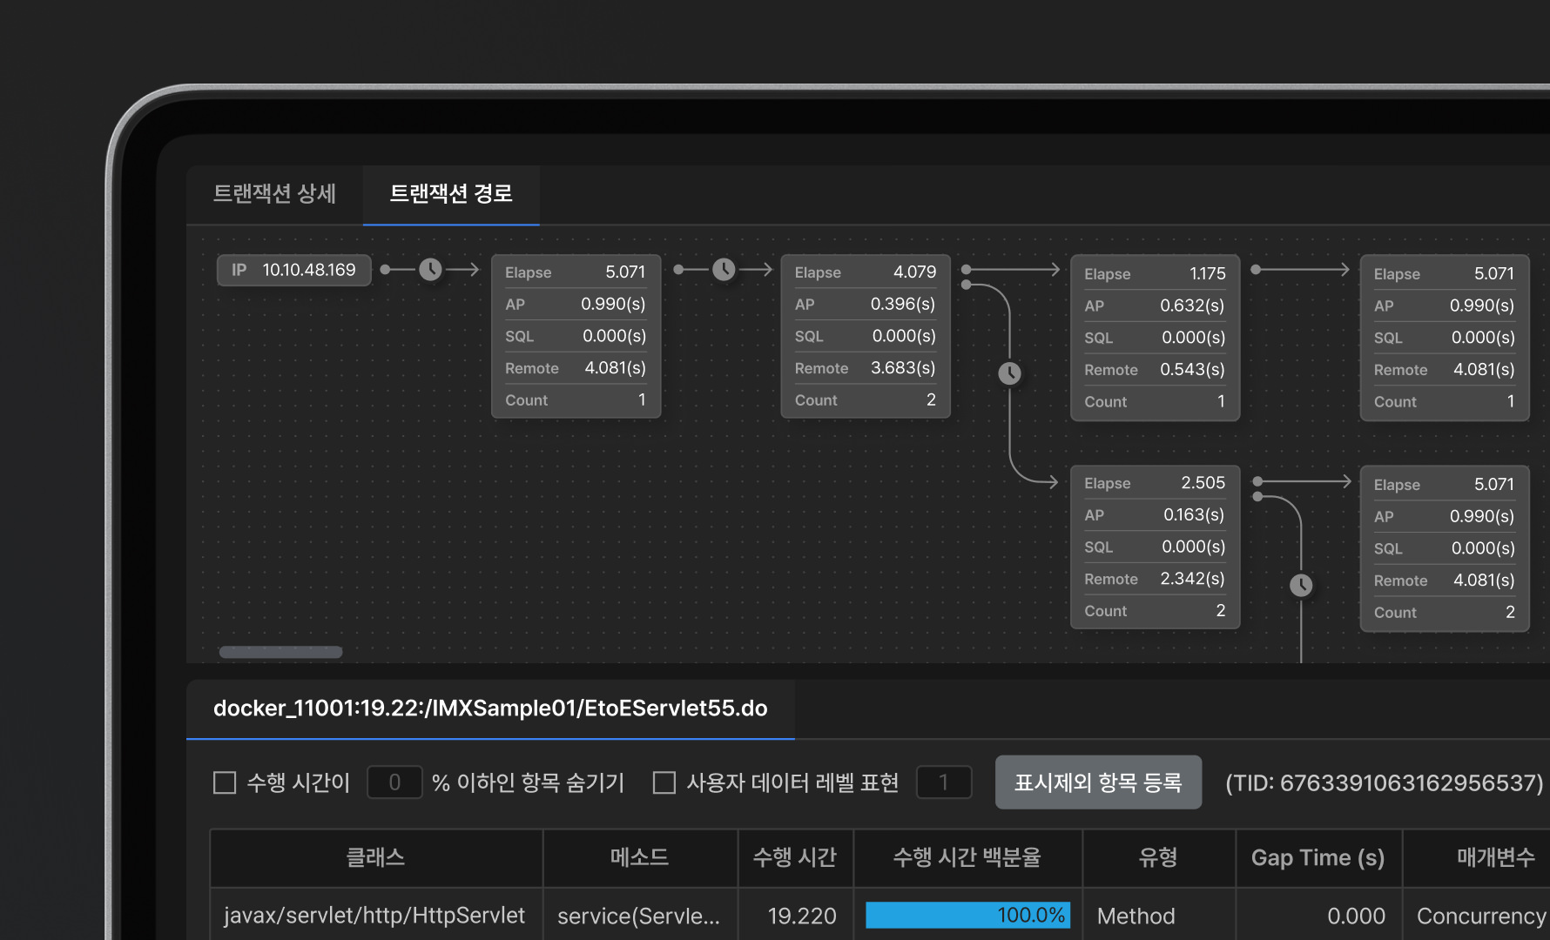This screenshot has height=940, width=1550.
Task: Toggle the 사용자 데이터 레벨 표현 checkbox
Action: pos(664,782)
